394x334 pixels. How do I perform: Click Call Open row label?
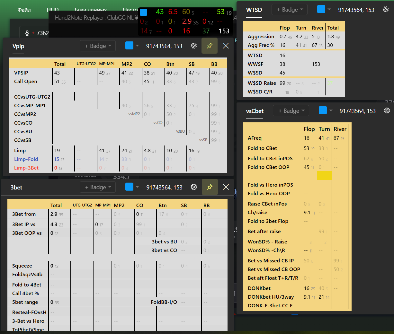(x=26, y=82)
